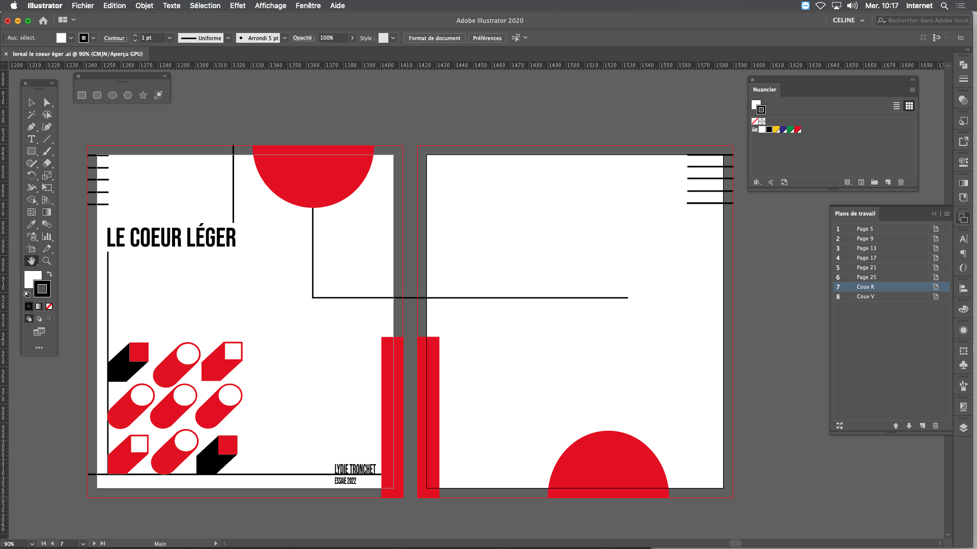Enable Draw Normal mode
The image size is (977, 549).
[29, 319]
